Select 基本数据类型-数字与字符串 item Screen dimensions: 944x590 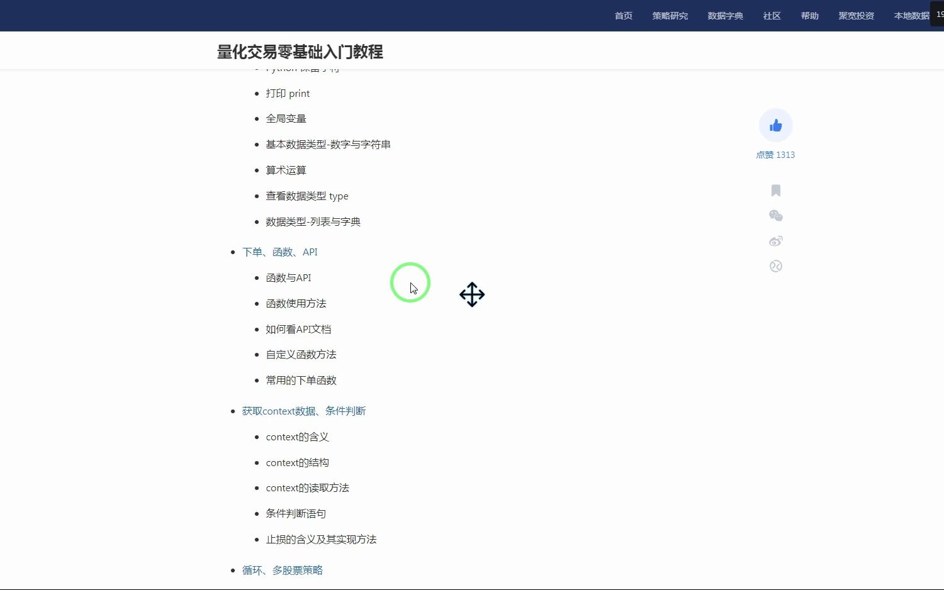pyautogui.click(x=328, y=145)
